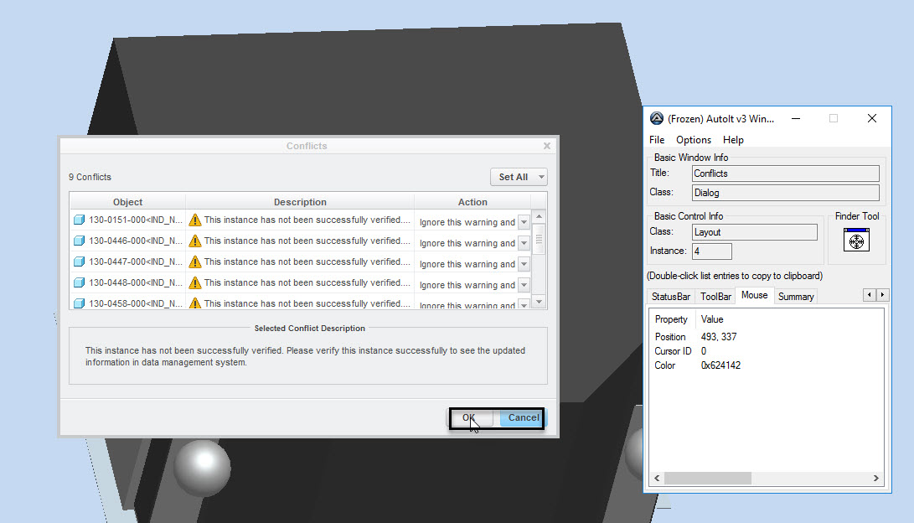Click the Finder Tool crosshair icon
The width and height of the screenshot is (914, 523).
click(x=856, y=241)
